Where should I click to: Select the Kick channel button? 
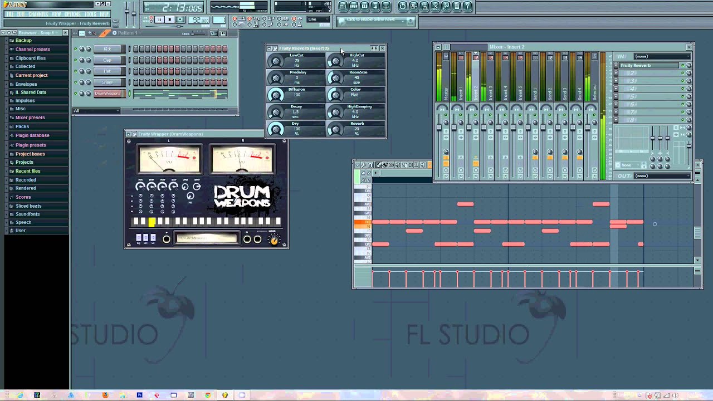point(108,48)
